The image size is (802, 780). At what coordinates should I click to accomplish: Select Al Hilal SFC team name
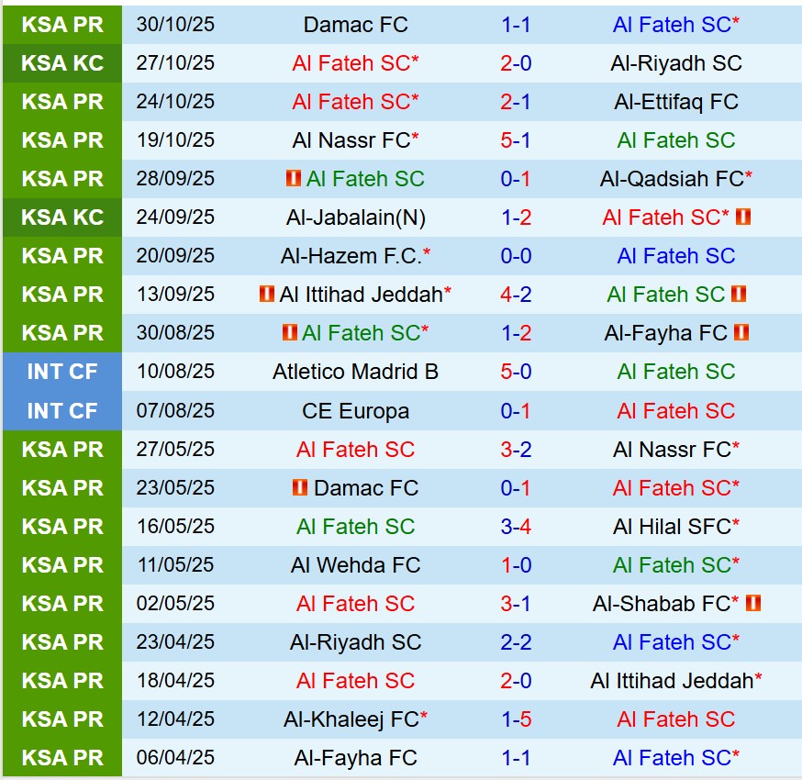tap(672, 527)
